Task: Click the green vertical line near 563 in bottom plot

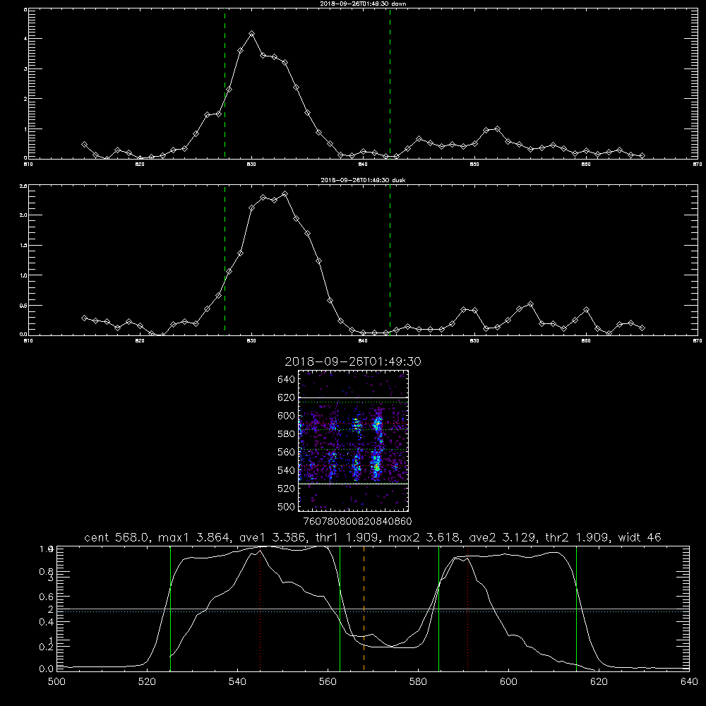Action: [340, 609]
